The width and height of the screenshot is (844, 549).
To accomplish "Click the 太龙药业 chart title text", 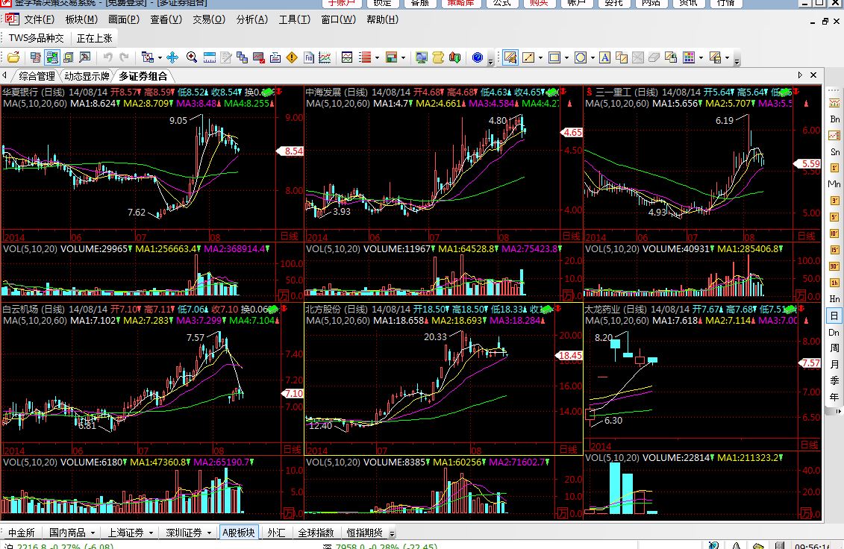I will 615,309.
